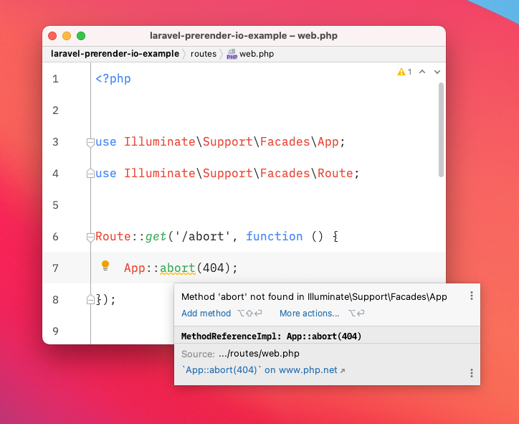Go to previous highlighted error arrow
Image resolution: width=519 pixels, height=424 pixels.
[422, 72]
